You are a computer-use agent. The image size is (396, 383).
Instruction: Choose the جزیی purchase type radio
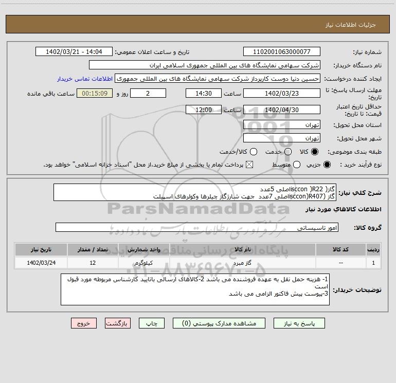[x=327, y=165]
